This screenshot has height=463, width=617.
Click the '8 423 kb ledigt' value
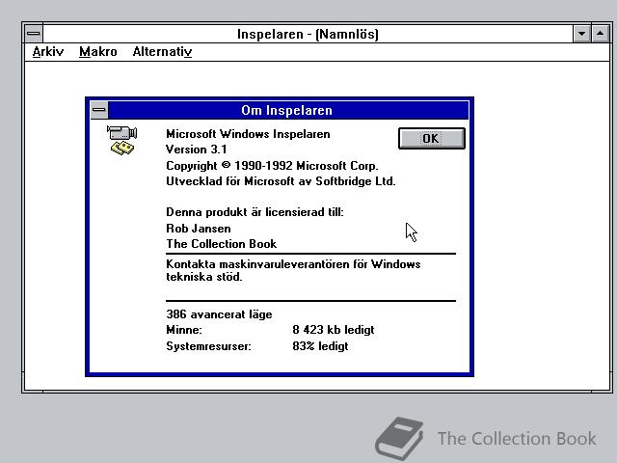334,330
